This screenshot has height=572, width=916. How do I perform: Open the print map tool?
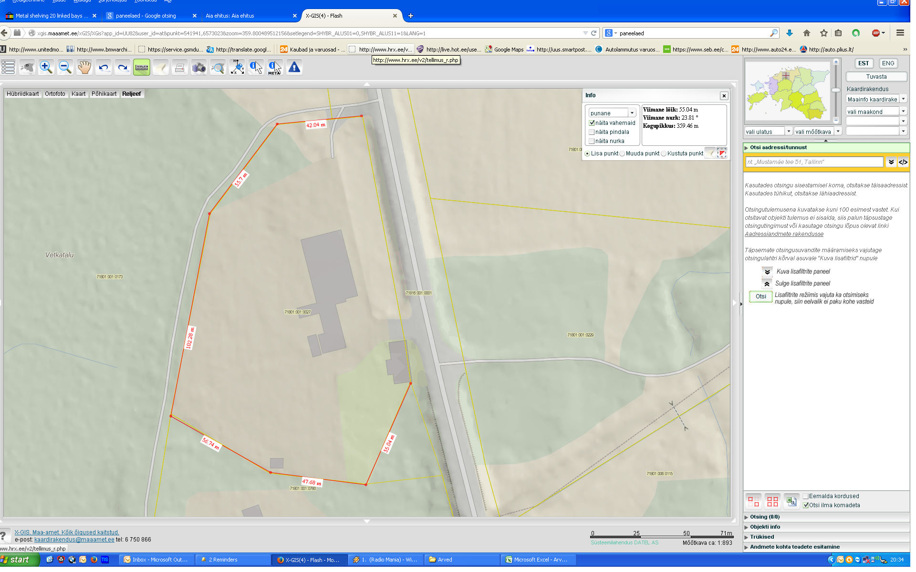180,68
